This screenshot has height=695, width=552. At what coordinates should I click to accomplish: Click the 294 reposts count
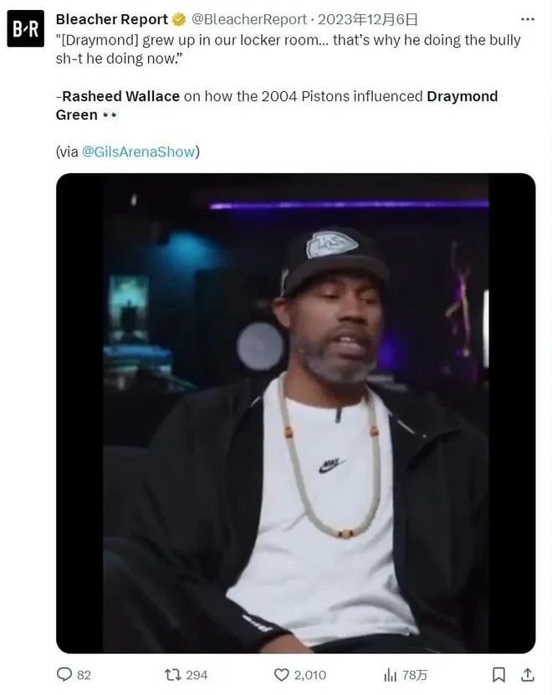point(197,675)
